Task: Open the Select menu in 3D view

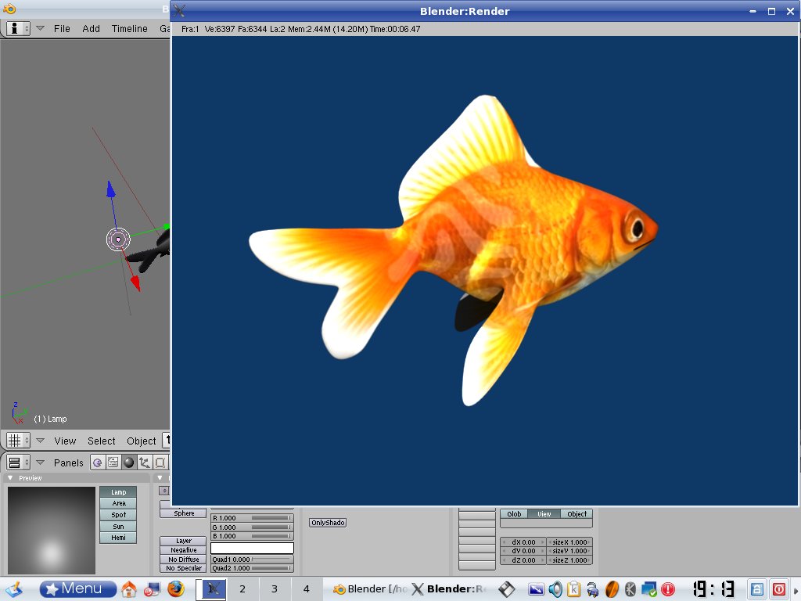Action: pyautogui.click(x=101, y=441)
